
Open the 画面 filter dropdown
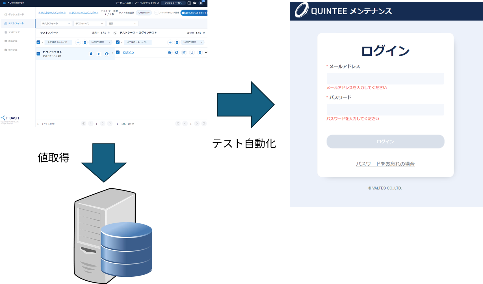pyautogui.click(x=122, y=24)
